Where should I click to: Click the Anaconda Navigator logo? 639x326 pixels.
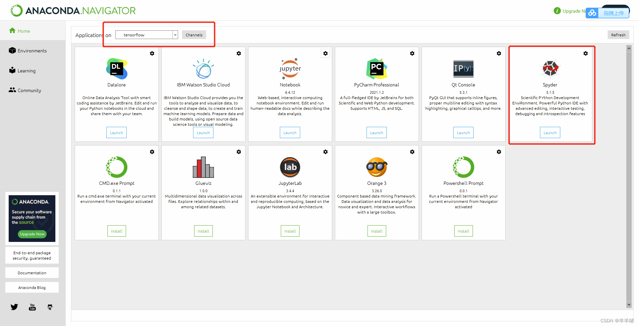(73, 11)
